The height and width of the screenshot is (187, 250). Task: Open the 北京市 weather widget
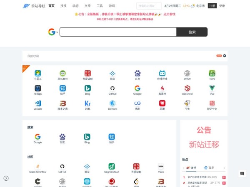click(194, 6)
